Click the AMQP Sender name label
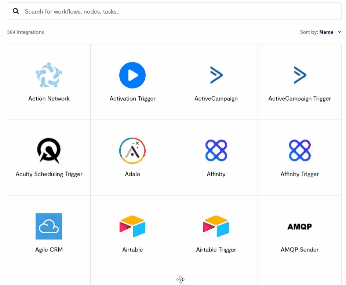346x285 pixels. (300, 250)
